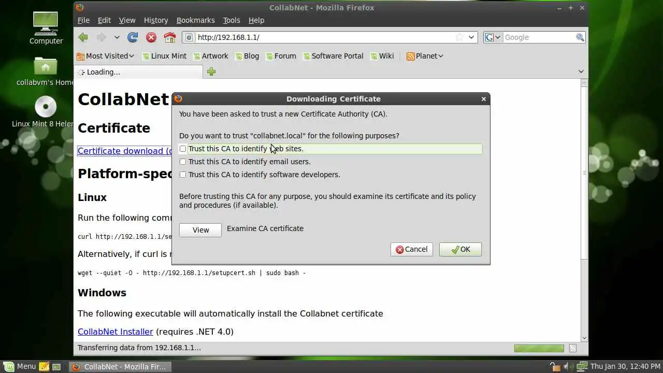
Task: Enable trust CA to identify email users
Action: [x=183, y=162]
